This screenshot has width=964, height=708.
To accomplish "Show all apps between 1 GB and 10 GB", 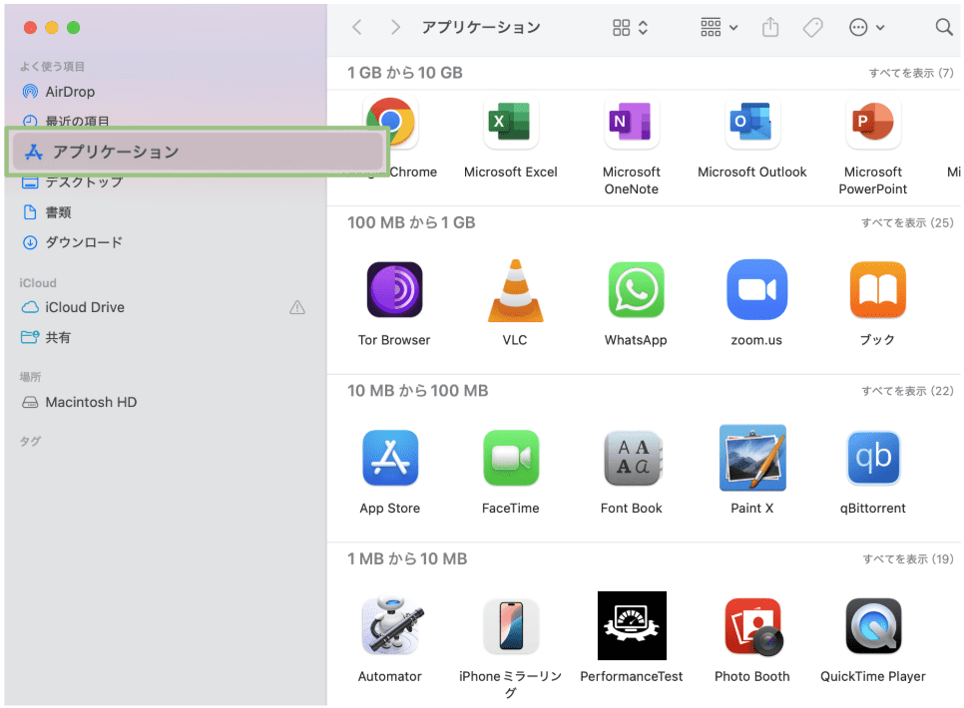I will [909, 73].
